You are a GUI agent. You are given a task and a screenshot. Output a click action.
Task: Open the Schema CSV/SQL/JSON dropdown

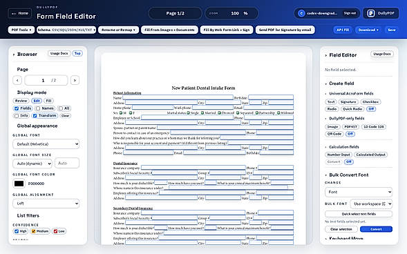pos(66,30)
